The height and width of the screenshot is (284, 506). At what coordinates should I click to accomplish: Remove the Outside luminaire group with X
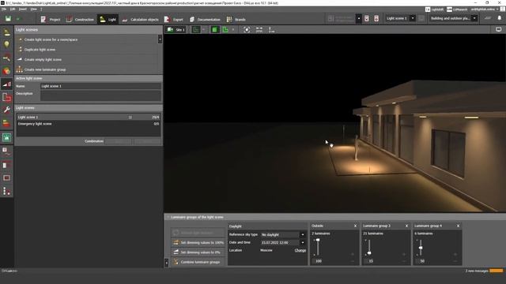pos(355,226)
